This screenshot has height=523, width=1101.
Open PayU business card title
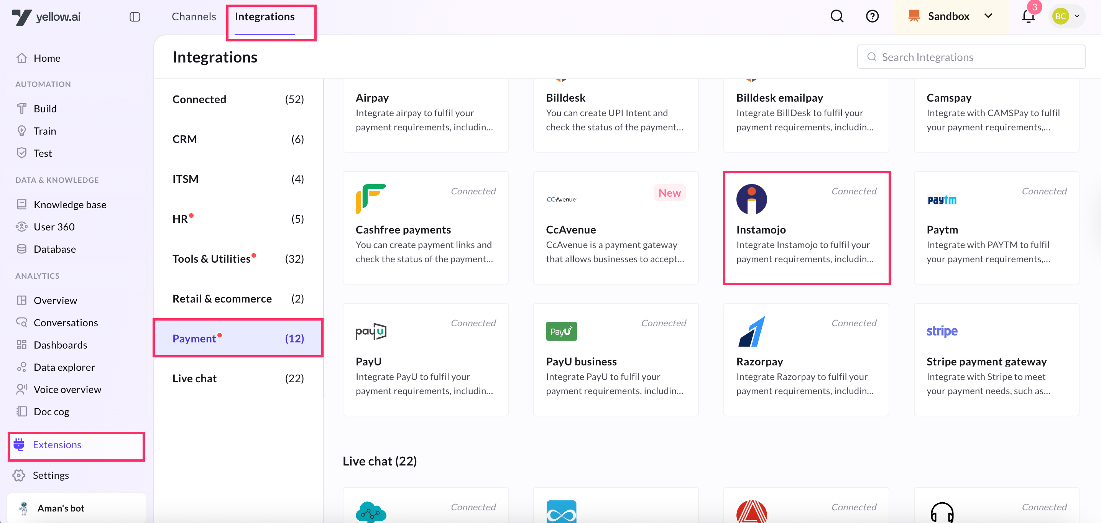coord(581,361)
